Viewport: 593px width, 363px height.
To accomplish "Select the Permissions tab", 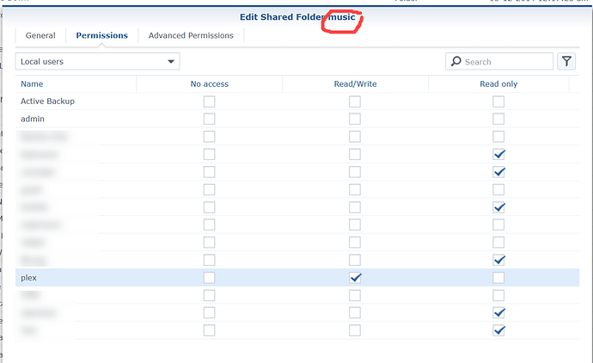I will [x=101, y=35].
